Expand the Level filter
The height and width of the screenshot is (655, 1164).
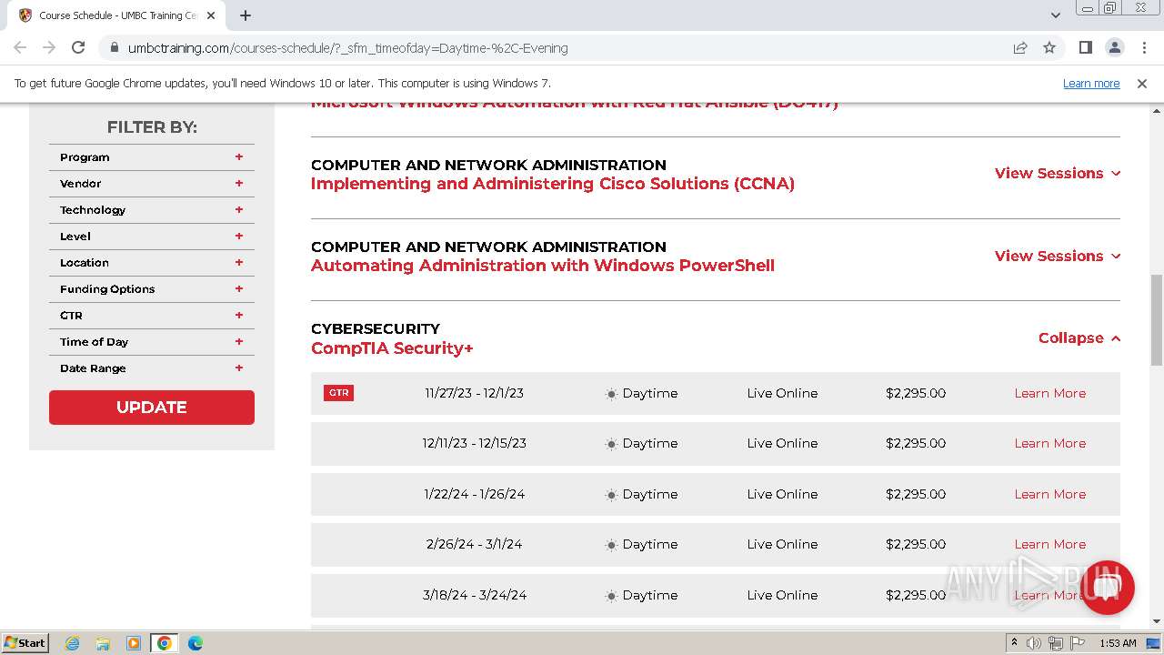pos(152,237)
